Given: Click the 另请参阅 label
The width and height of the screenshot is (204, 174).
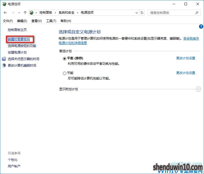Looking at the screenshot, I should [14, 153].
